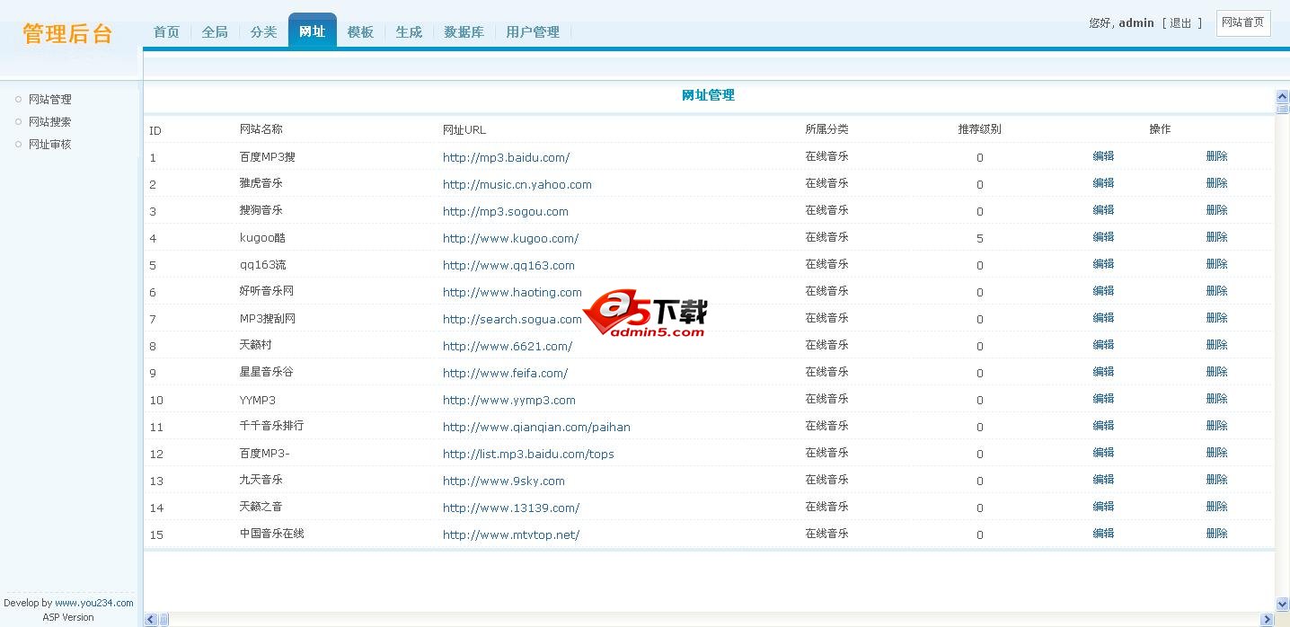Open the http://www.haoting.com link

512,292
